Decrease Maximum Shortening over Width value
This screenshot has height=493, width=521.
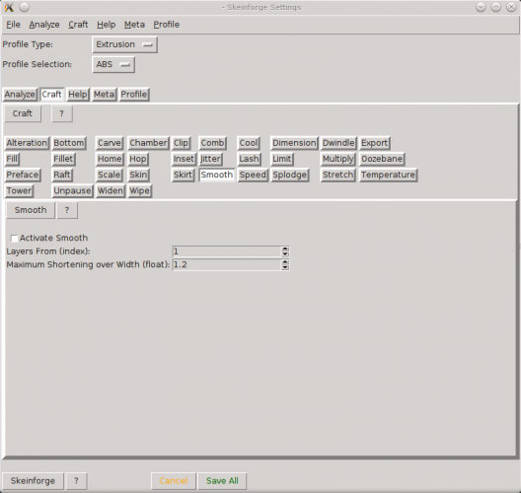[x=285, y=267]
